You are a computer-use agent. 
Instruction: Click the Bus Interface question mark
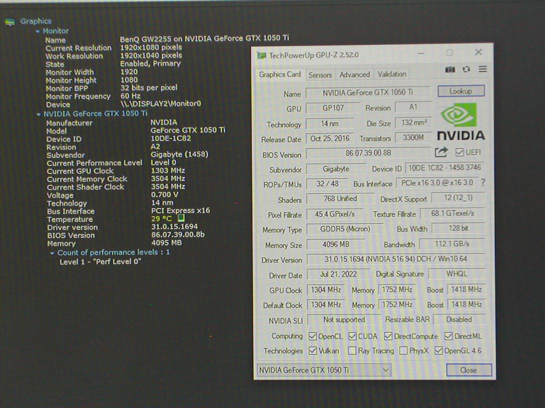483,182
